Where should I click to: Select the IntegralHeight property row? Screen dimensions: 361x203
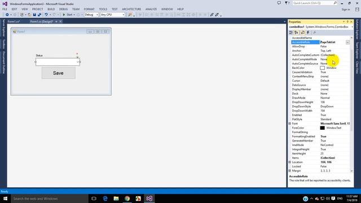(320, 149)
